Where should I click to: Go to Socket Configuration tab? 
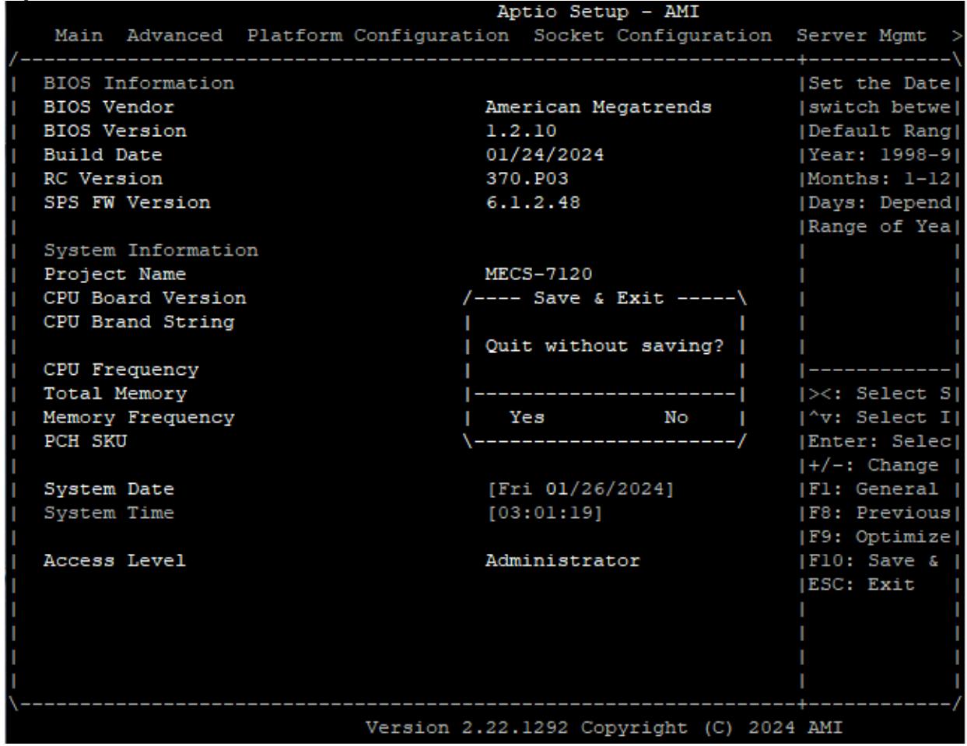[x=653, y=36]
